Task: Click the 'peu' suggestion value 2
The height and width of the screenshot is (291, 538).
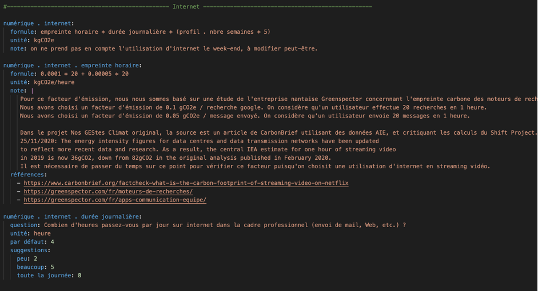Action: (35, 258)
